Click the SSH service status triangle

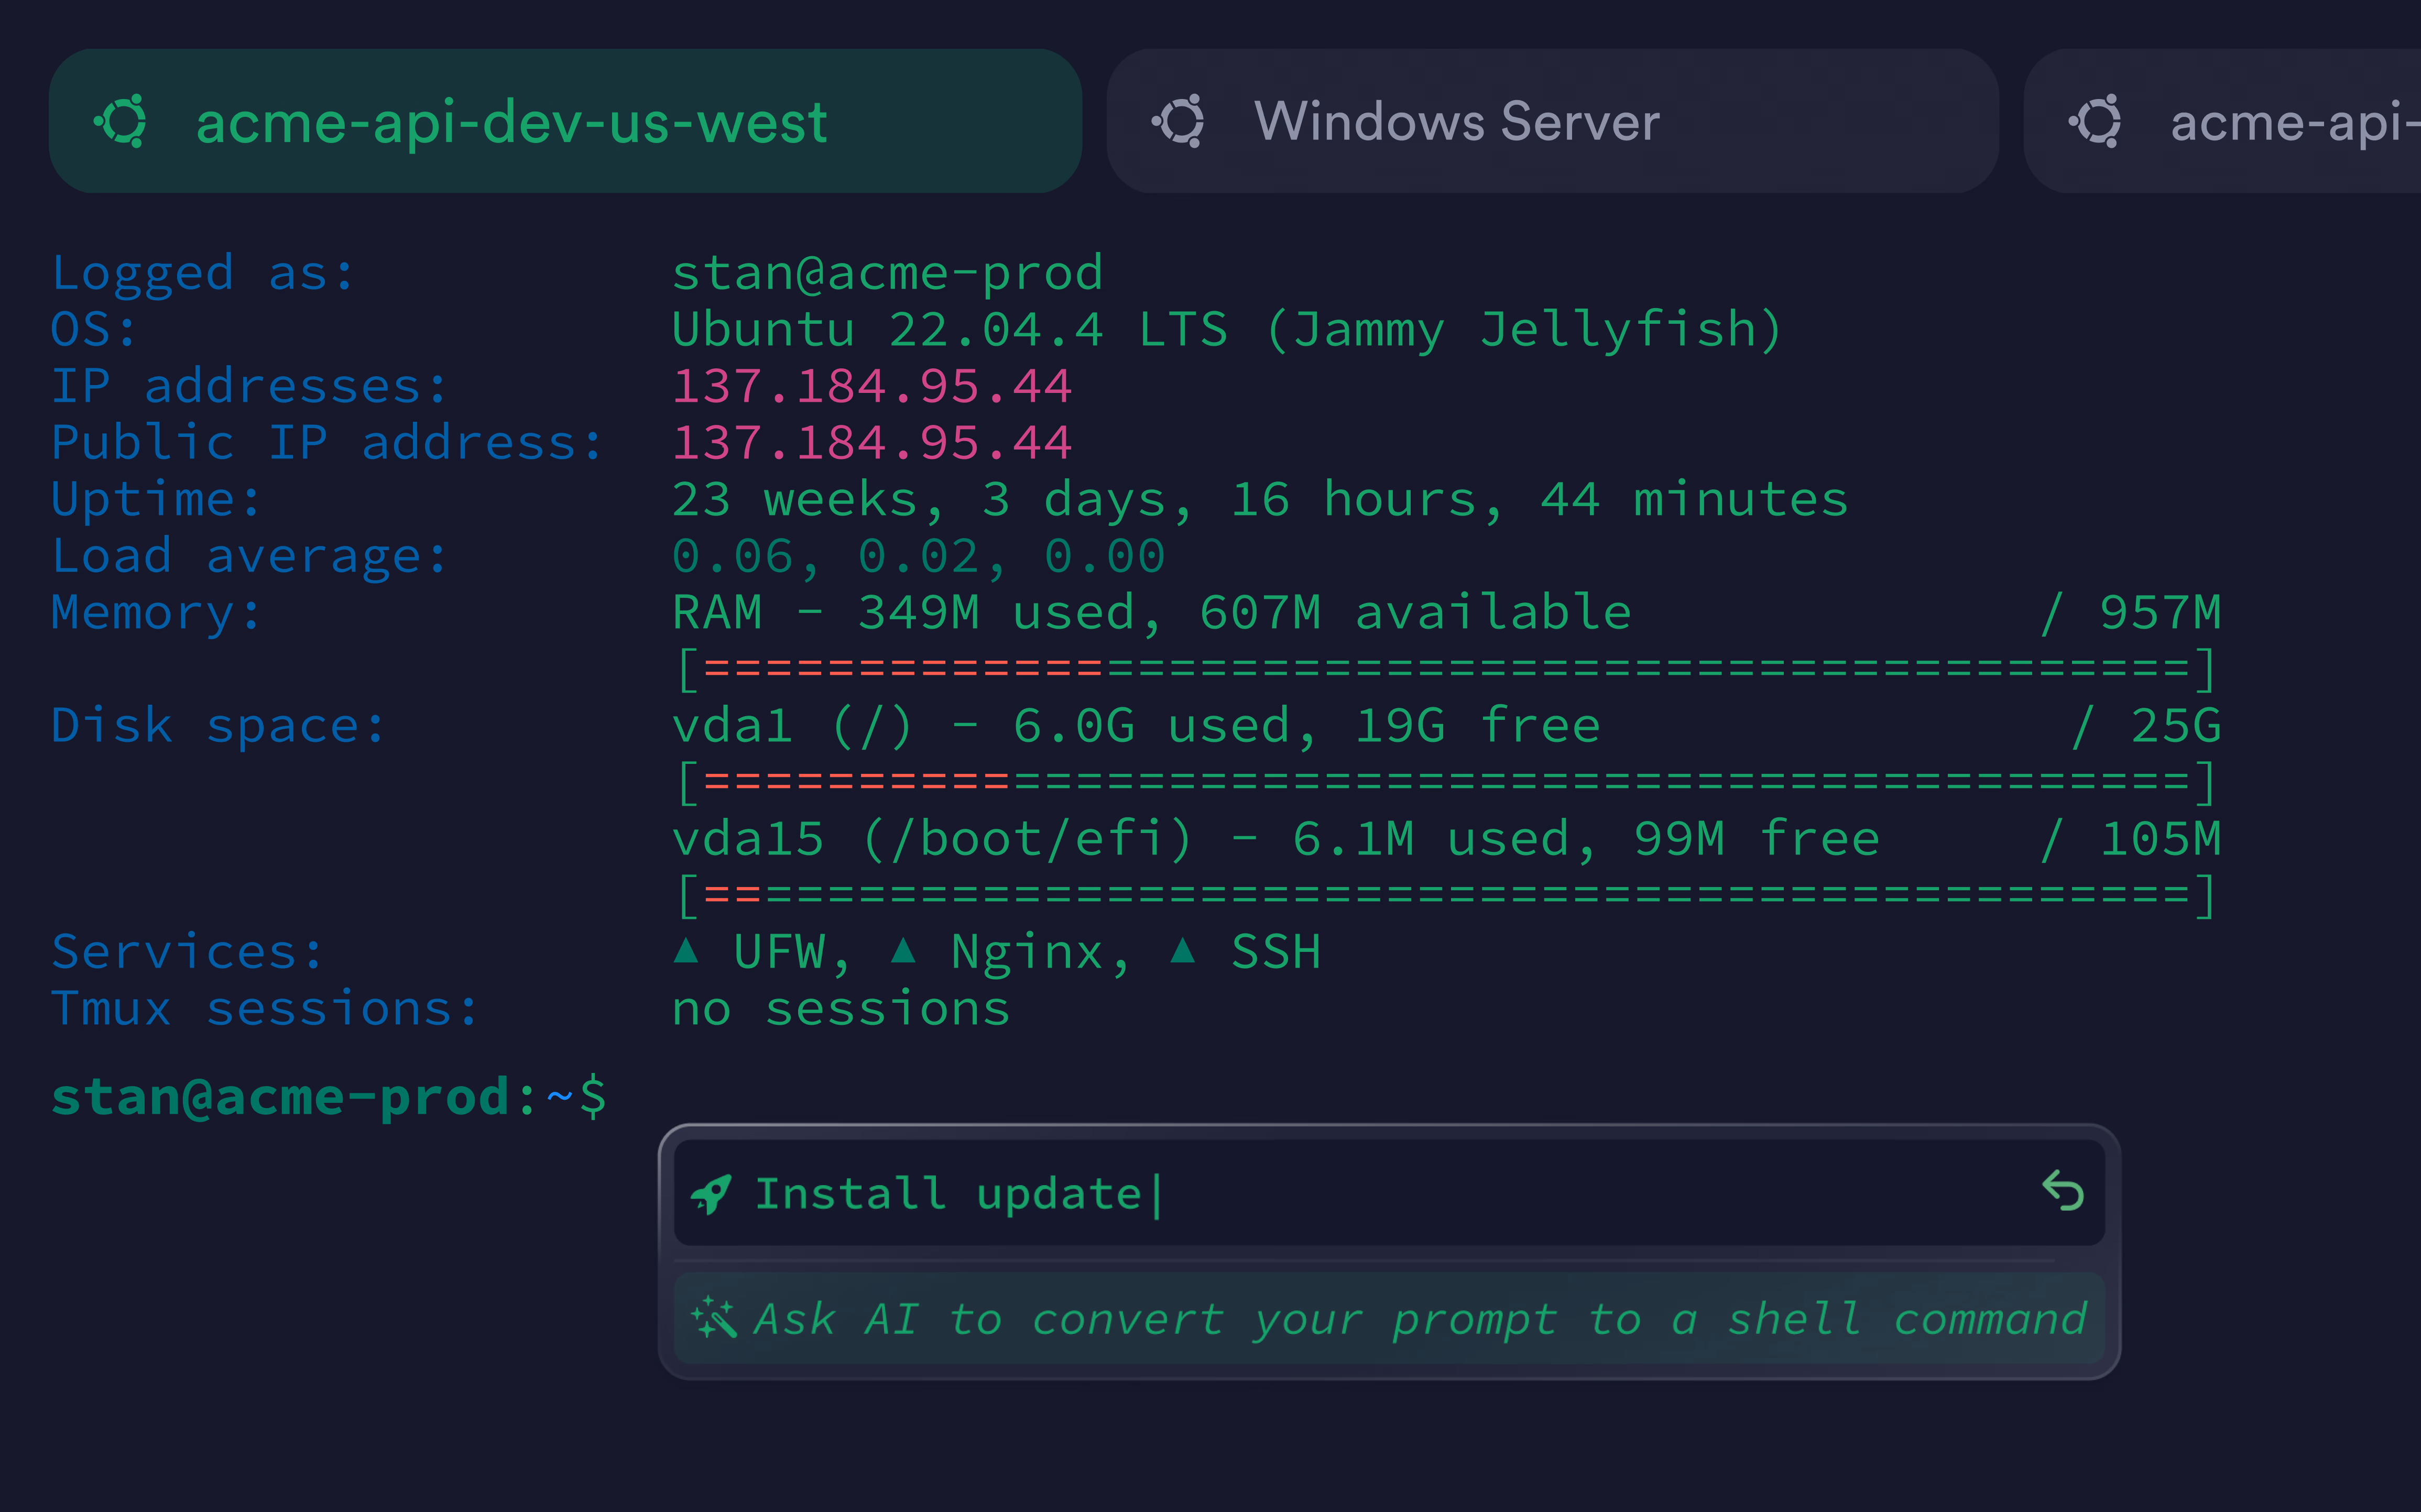click(x=1183, y=950)
